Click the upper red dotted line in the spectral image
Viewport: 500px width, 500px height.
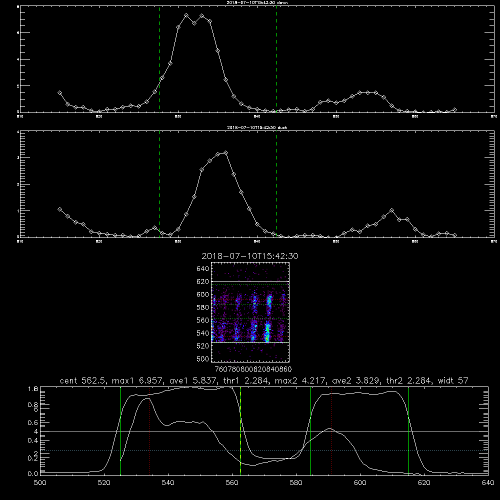(250, 300)
